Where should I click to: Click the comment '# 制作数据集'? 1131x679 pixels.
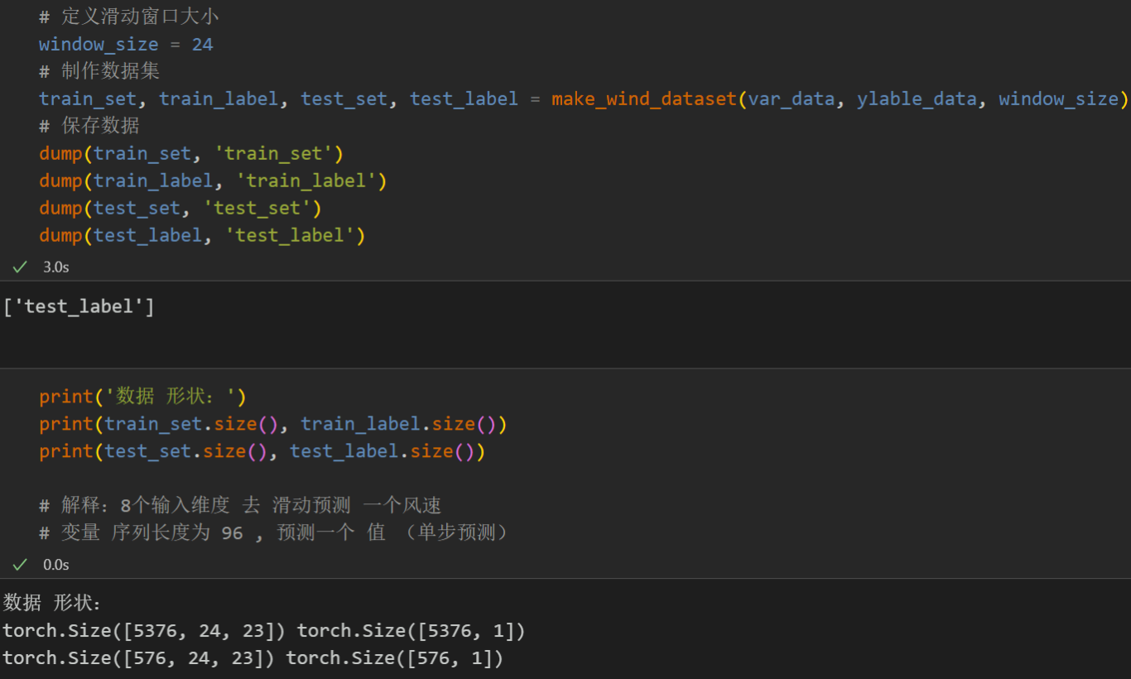[99, 71]
